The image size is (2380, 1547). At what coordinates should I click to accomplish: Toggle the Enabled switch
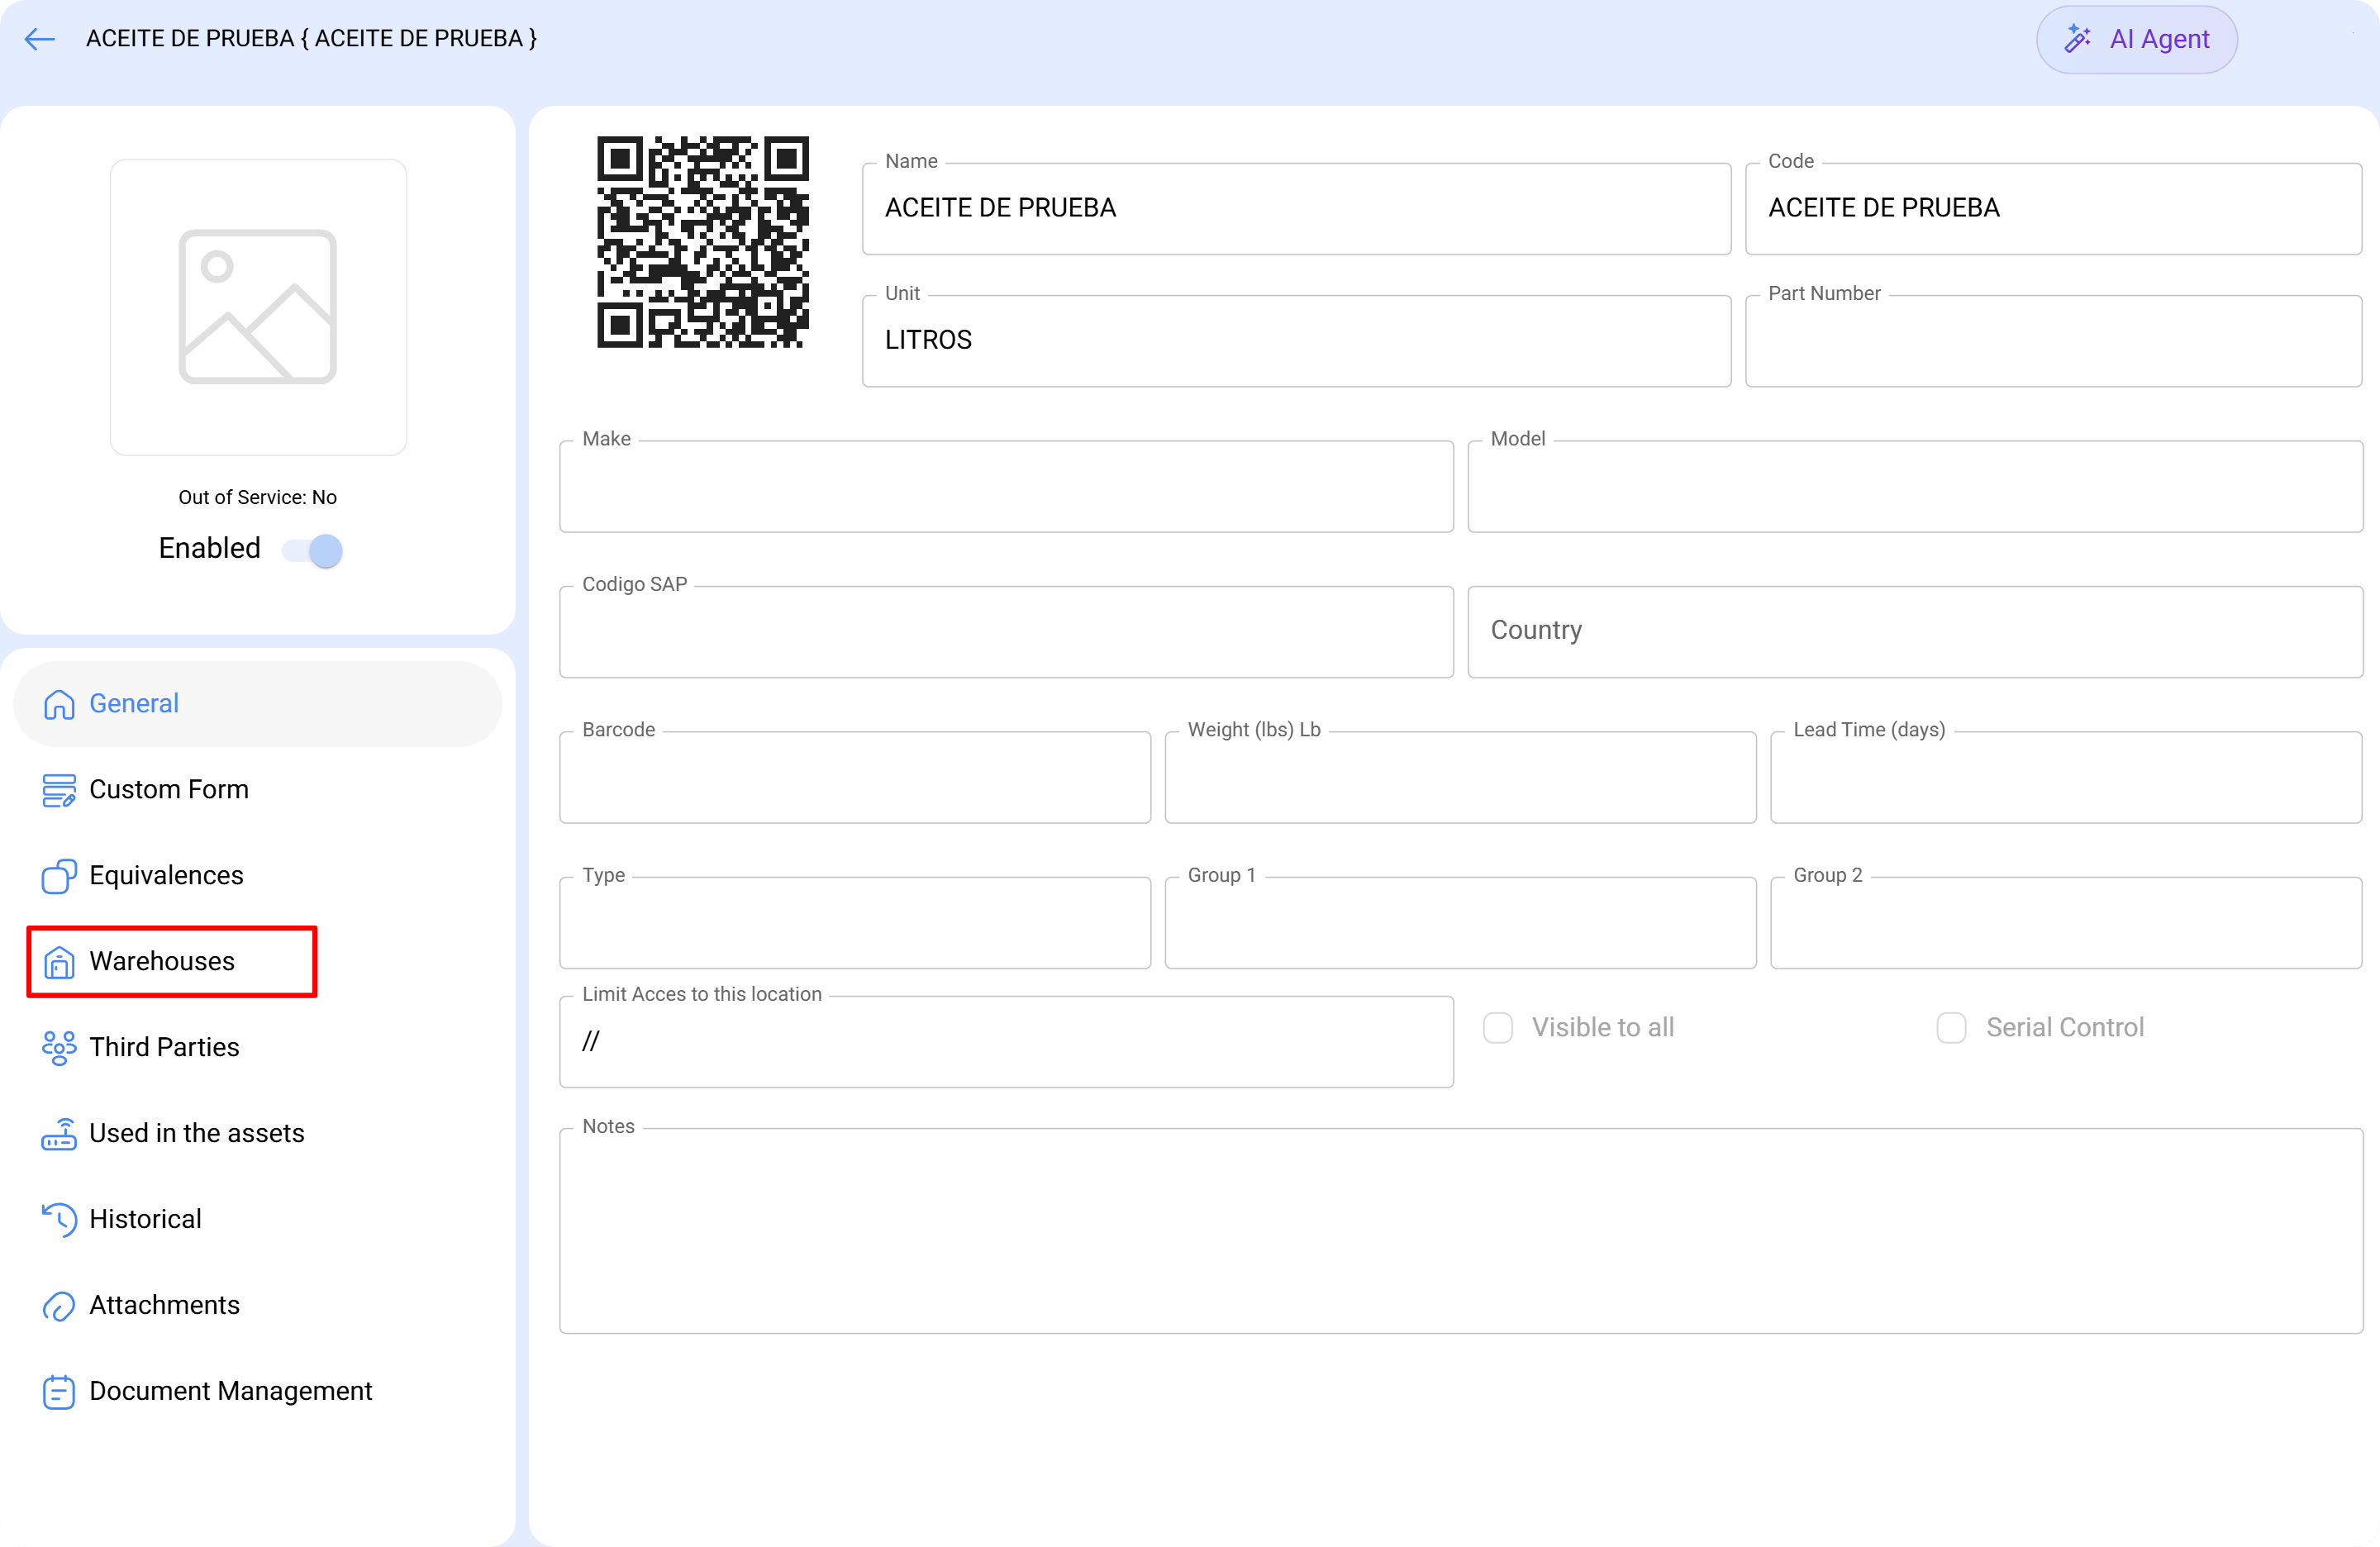pos(312,550)
